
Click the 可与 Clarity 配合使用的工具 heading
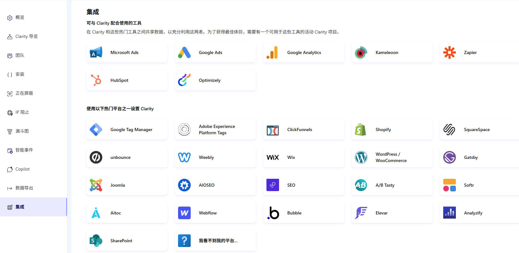(114, 23)
